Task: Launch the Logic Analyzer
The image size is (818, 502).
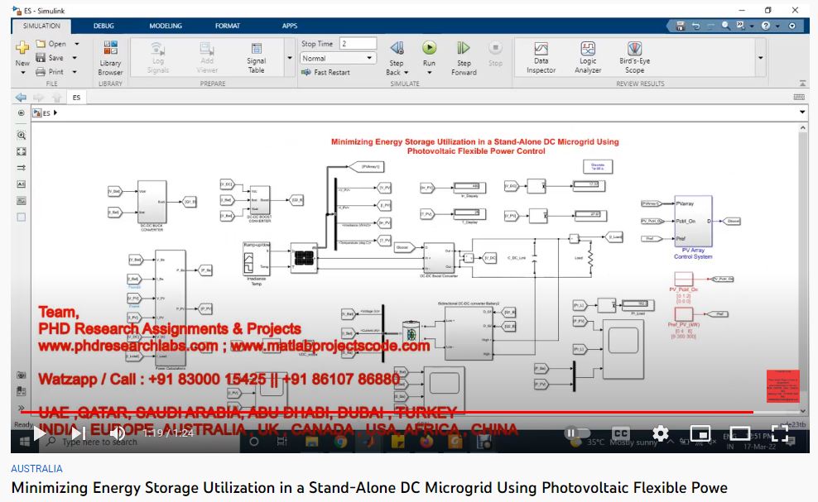Action: coord(588,55)
